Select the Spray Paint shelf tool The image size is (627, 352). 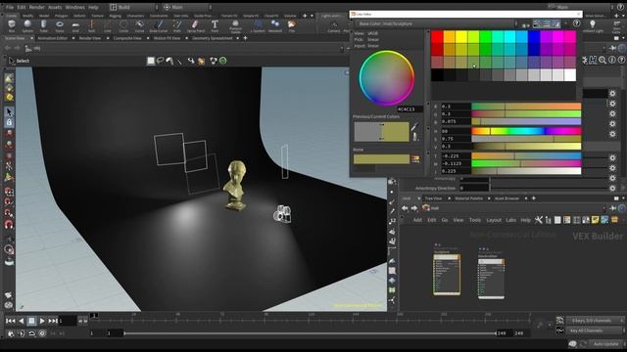pyautogui.click(x=196, y=26)
